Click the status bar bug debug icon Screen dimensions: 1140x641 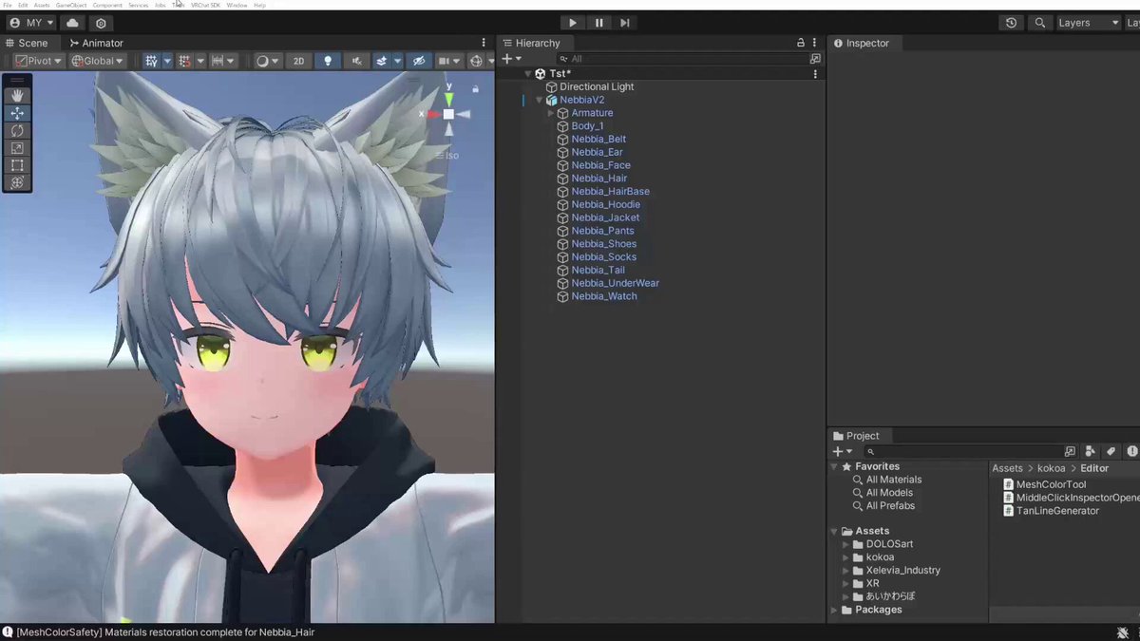(1123, 632)
